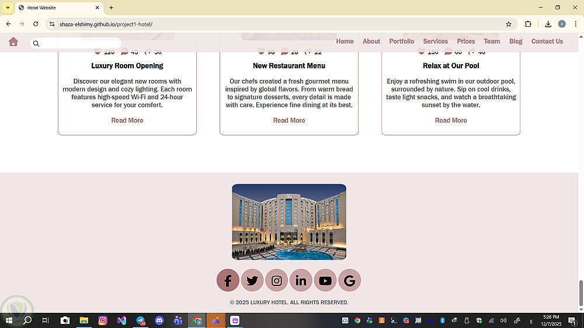
Task: Open Microsoft Teams from taskbar
Action: tap(178, 320)
